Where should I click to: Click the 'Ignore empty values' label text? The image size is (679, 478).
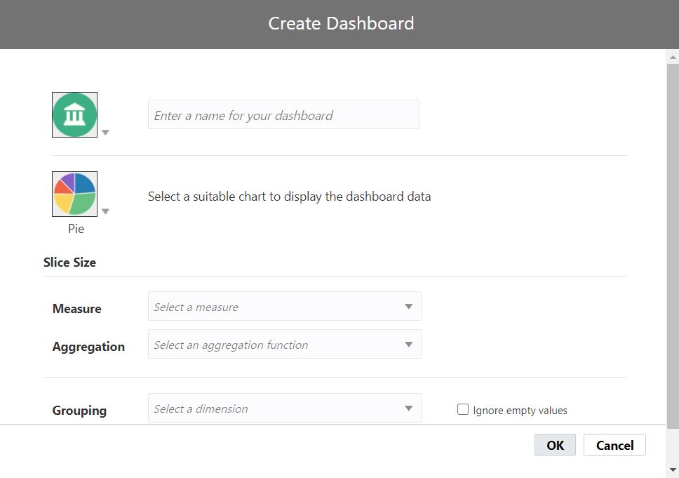[520, 411]
